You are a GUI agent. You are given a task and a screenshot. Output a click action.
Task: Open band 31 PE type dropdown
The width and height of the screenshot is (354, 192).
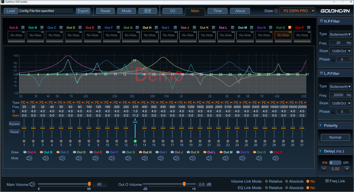[x=302, y=103]
